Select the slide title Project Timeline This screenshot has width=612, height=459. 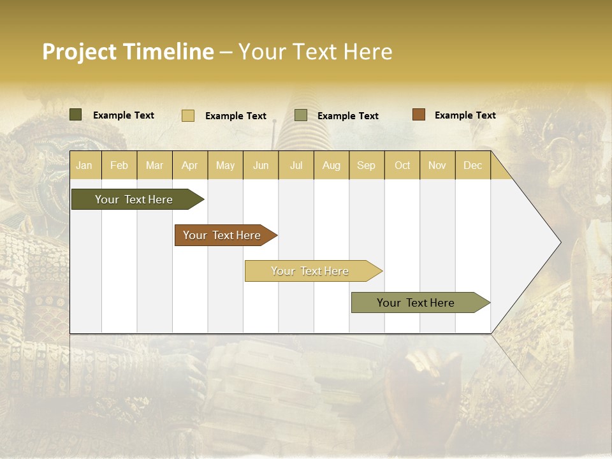pyautogui.click(x=127, y=52)
